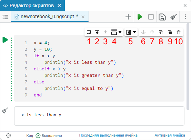The height and width of the screenshot is (140, 191).
Task: Clear cell output with left broom icon
Action: tap(5, 110)
